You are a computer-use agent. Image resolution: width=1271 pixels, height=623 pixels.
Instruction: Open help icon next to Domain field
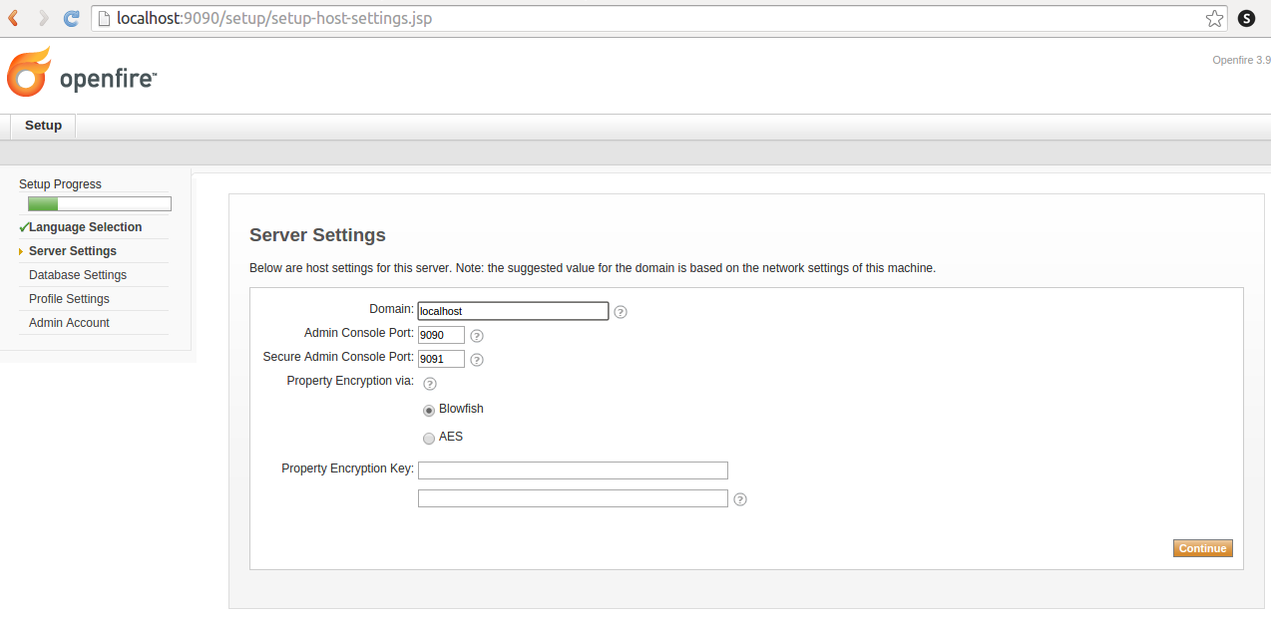[621, 312]
